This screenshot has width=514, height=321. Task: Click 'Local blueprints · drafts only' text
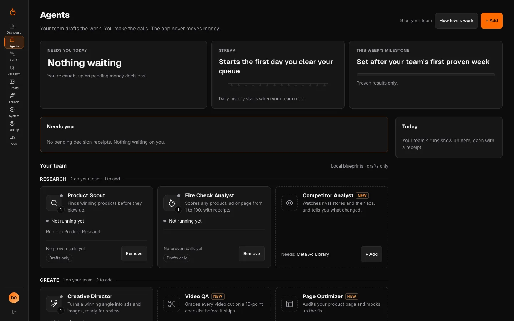pyautogui.click(x=359, y=166)
